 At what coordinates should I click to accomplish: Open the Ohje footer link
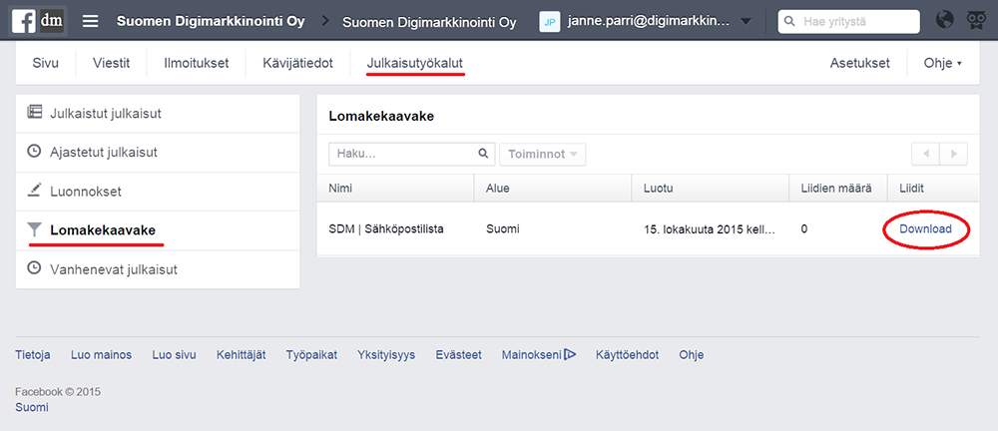pyautogui.click(x=692, y=354)
